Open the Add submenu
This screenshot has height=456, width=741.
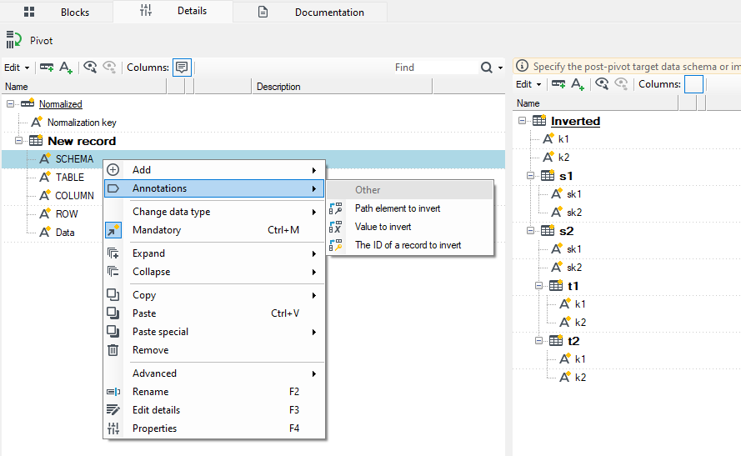click(x=214, y=170)
